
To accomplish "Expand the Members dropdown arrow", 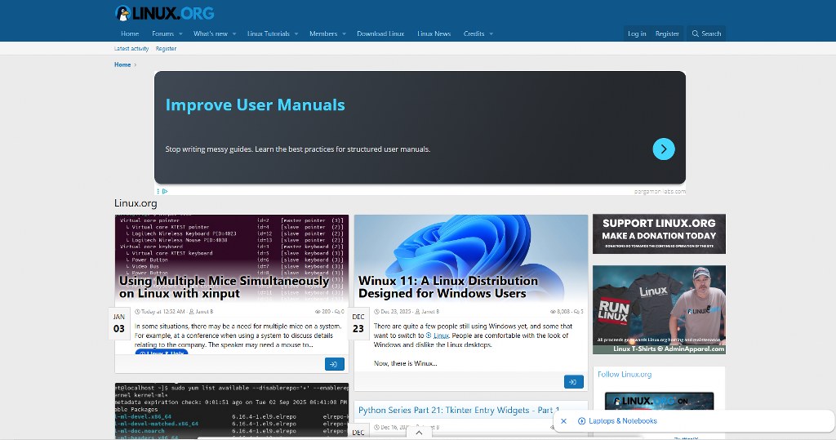I will [344, 34].
